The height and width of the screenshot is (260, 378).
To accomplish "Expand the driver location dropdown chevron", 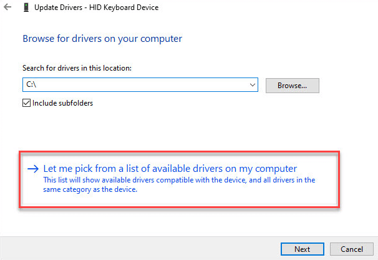I will (253, 85).
